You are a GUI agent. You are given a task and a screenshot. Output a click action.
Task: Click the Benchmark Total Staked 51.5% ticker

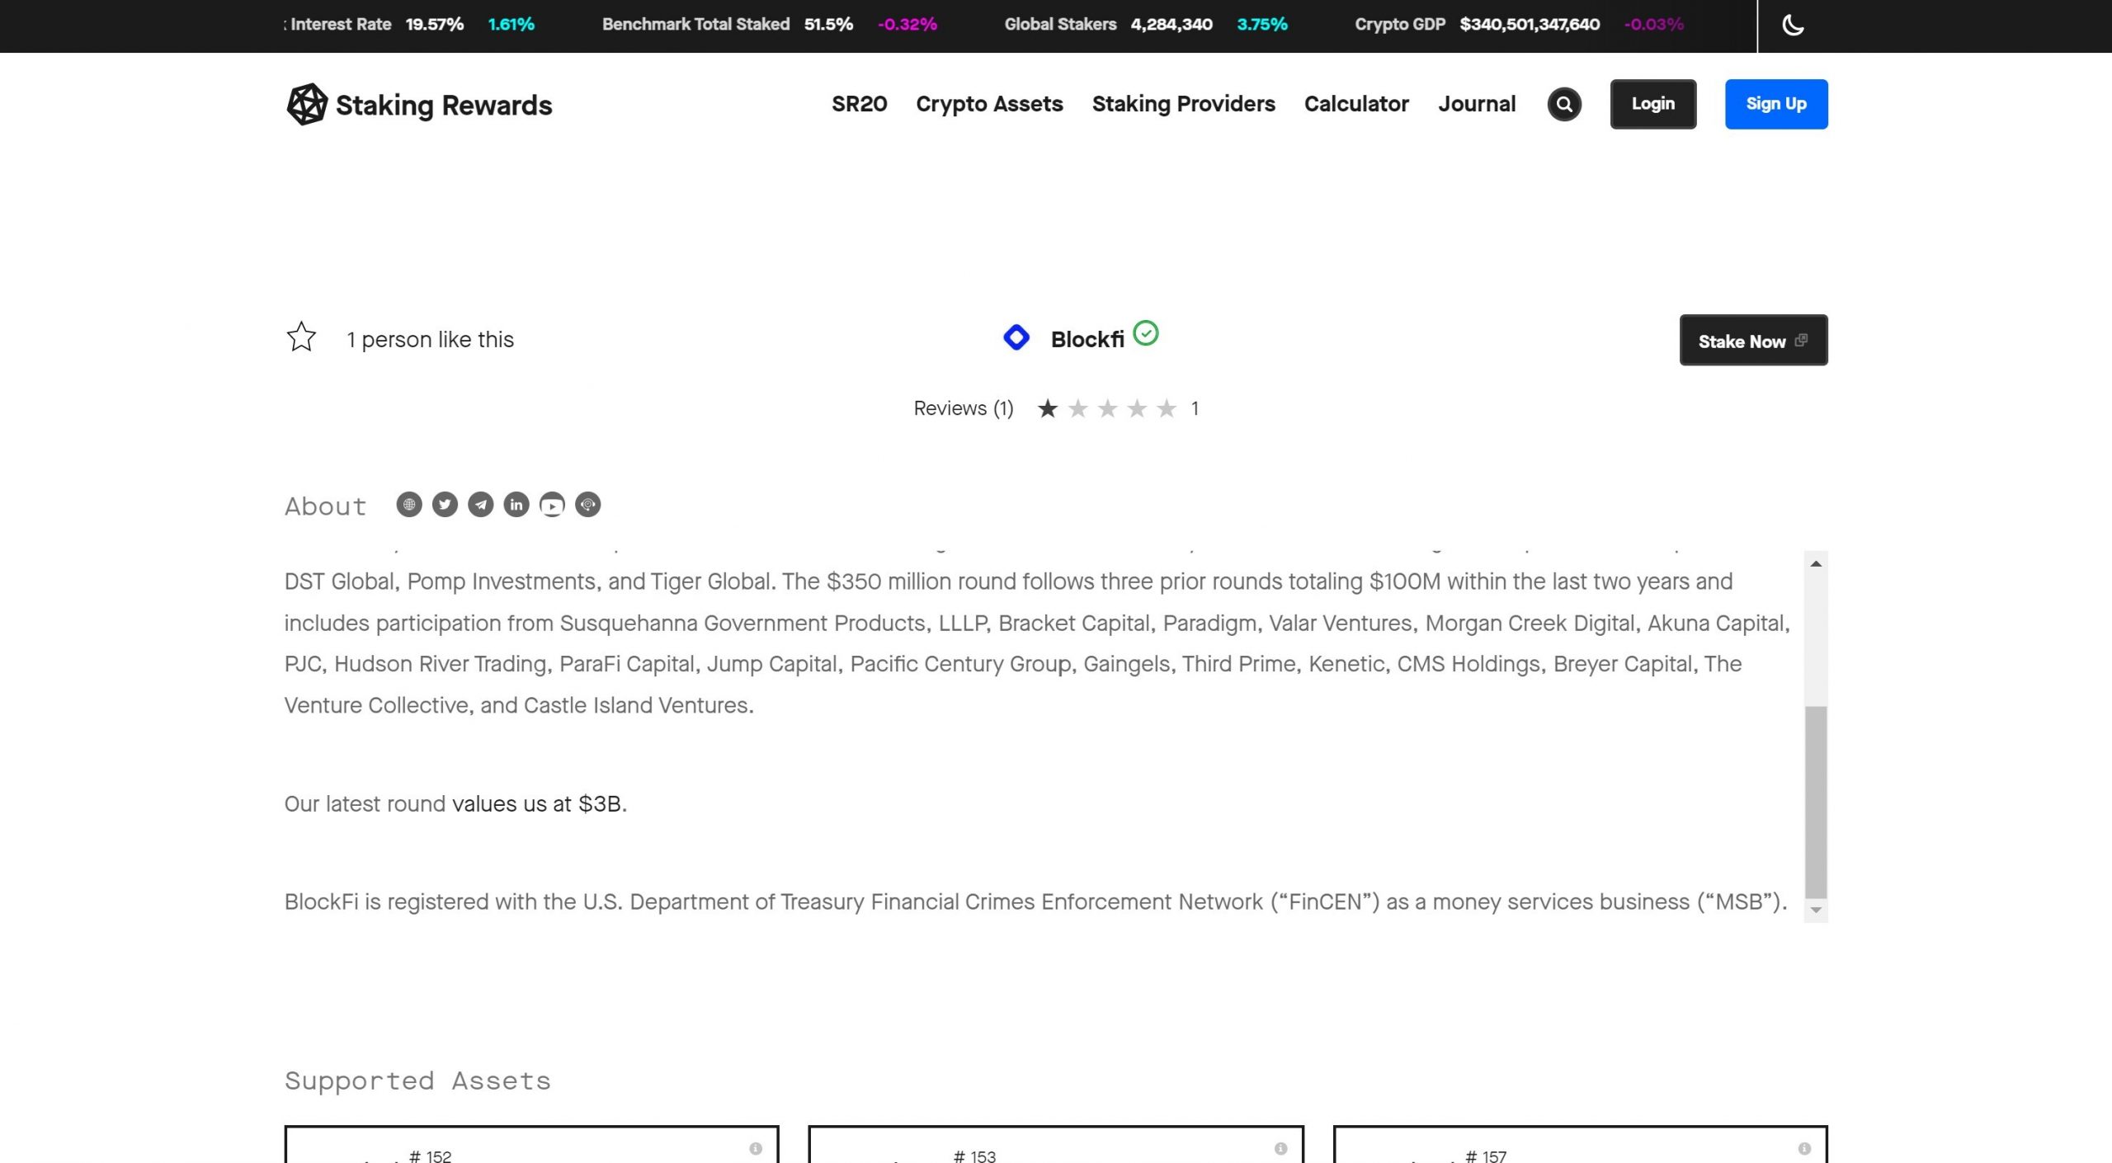click(x=769, y=25)
